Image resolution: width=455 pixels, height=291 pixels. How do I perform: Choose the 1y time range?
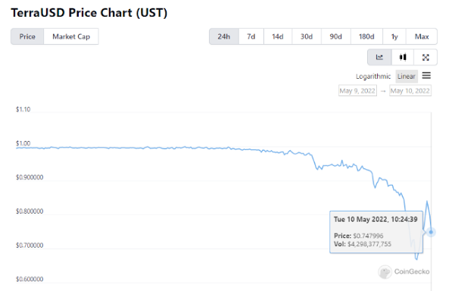coord(394,36)
